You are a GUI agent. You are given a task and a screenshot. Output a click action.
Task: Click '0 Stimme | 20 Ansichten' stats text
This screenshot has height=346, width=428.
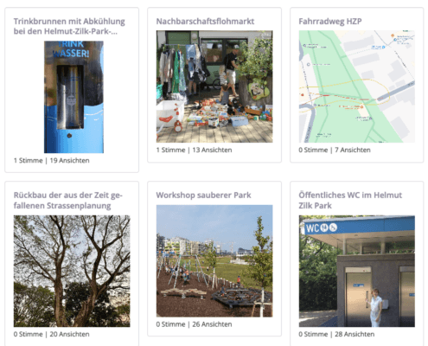(x=51, y=334)
